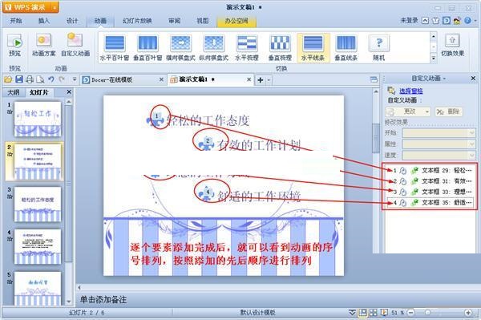481x320 pixels.
Task: Click zoom out minus button
Action: (411, 313)
